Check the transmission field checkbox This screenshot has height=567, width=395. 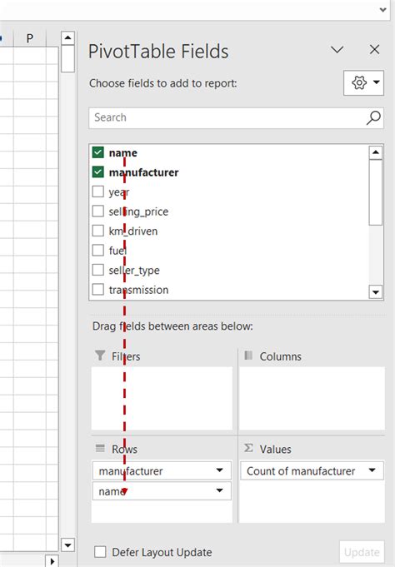point(98,289)
